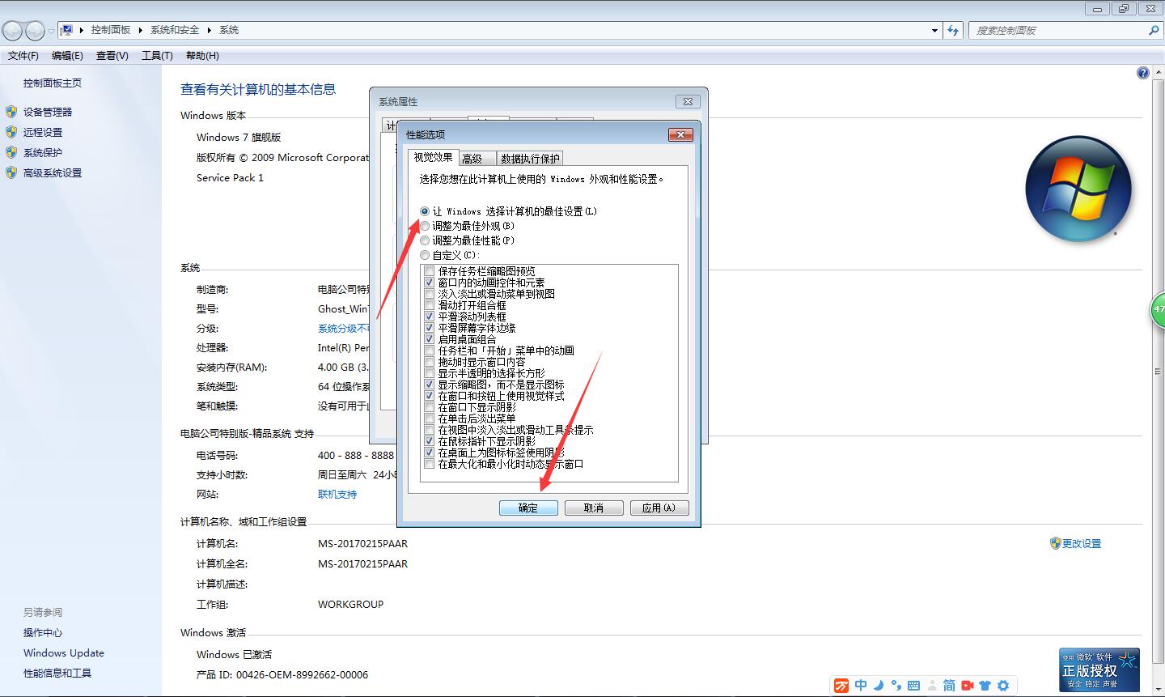This screenshot has height=697, width=1165.
Task: Click the genuine Microsoft software badge
Action: [x=1099, y=669]
